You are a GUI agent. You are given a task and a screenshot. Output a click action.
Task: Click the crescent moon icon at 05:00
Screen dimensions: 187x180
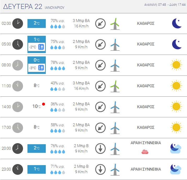(x=177, y=44)
